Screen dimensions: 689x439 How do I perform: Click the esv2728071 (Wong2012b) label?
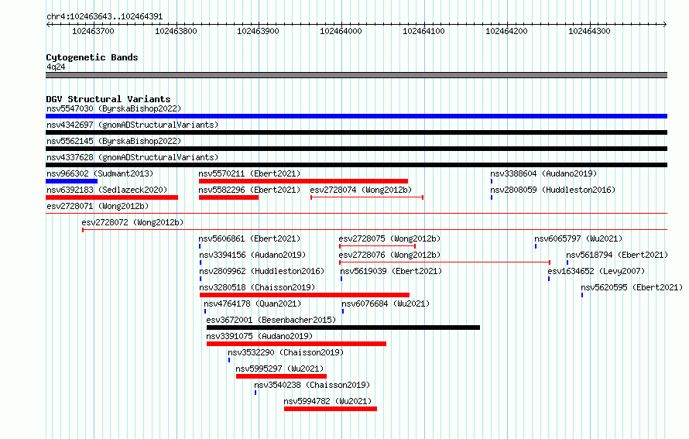(x=98, y=206)
